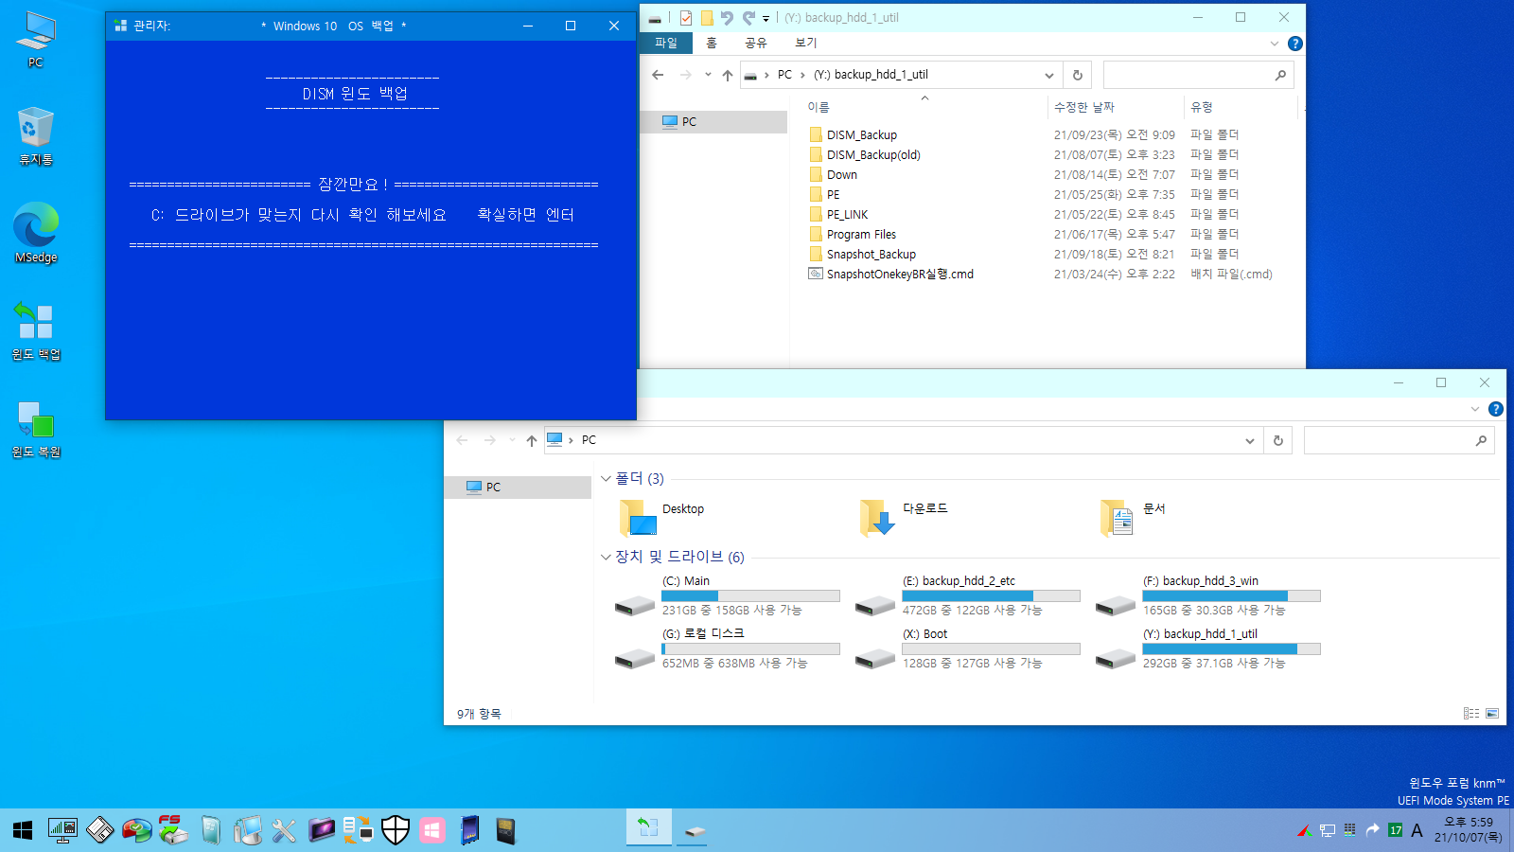1514x852 pixels.
Task: Click search box in PC explorer window
Action: coord(1399,440)
